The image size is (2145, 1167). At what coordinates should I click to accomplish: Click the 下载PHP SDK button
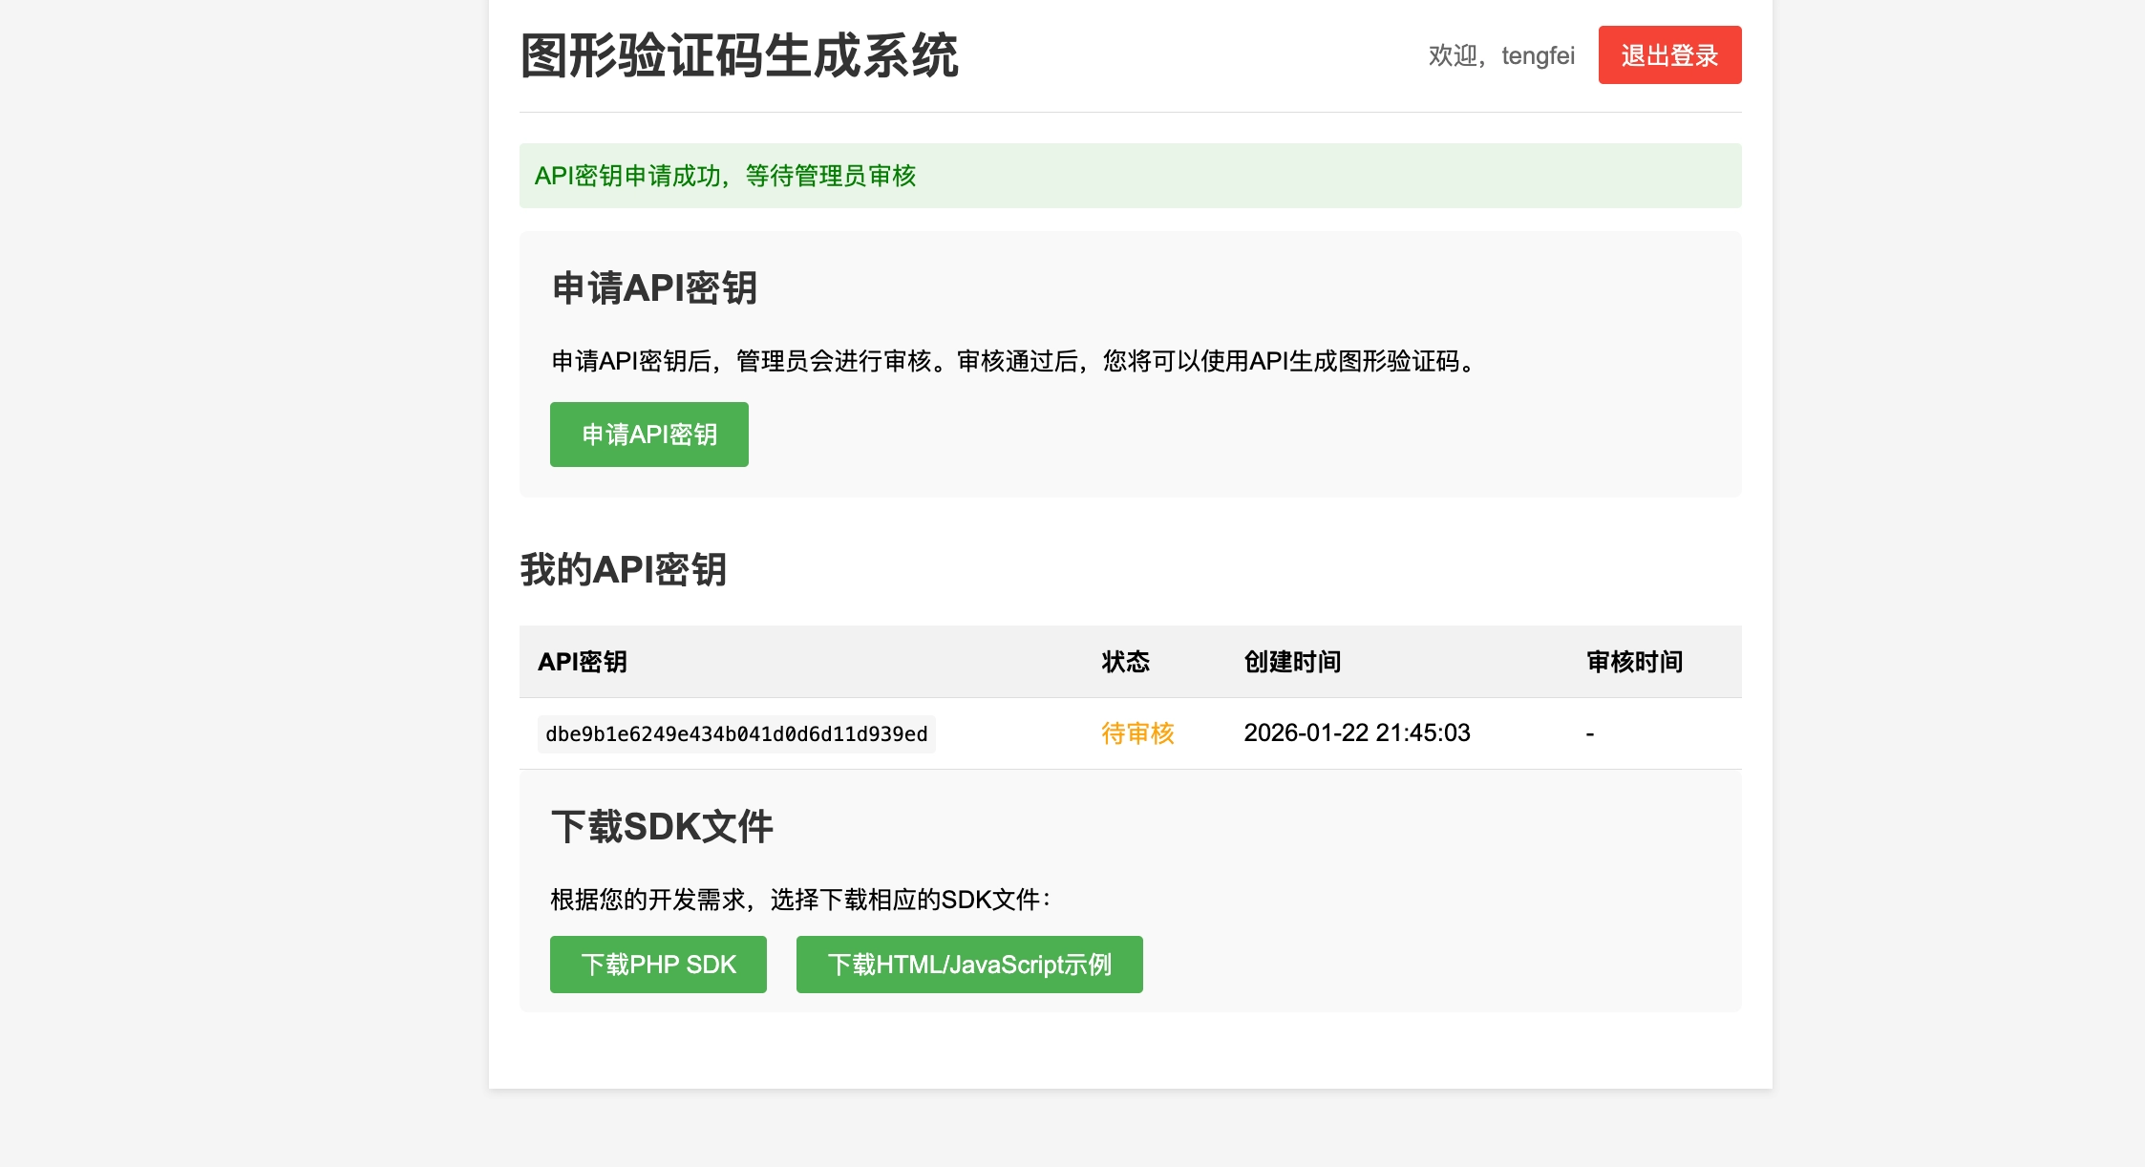tap(658, 965)
